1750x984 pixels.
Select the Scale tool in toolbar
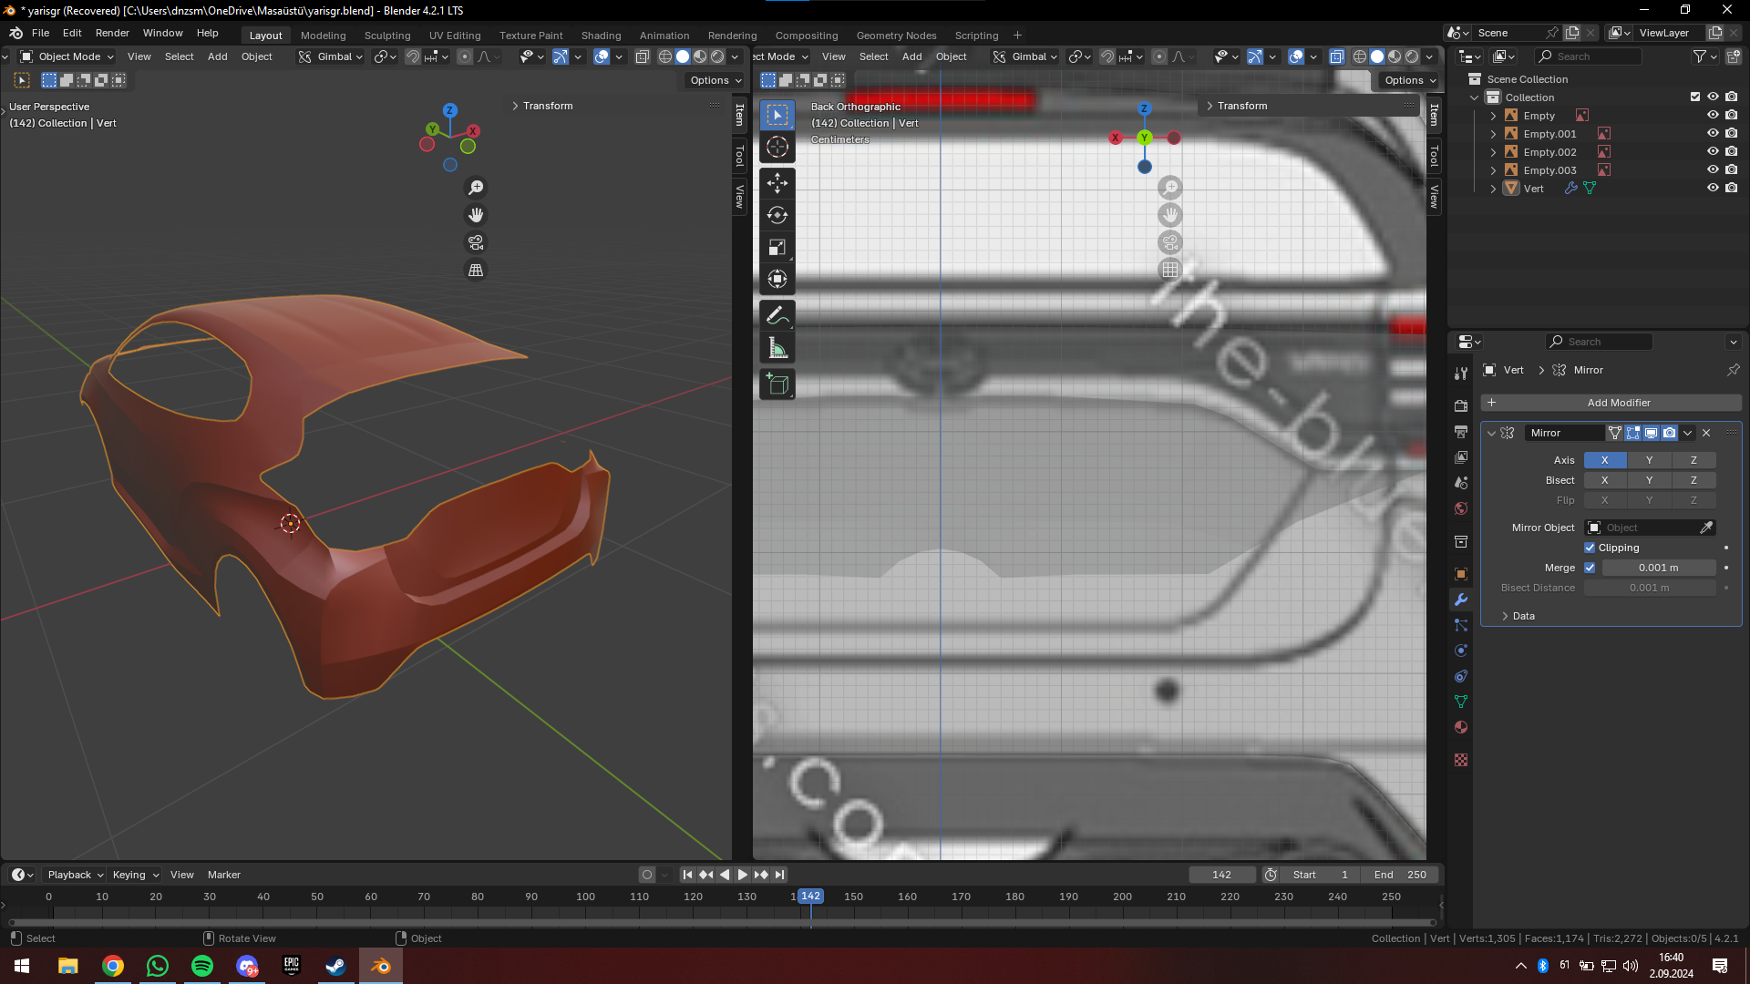pyautogui.click(x=777, y=247)
